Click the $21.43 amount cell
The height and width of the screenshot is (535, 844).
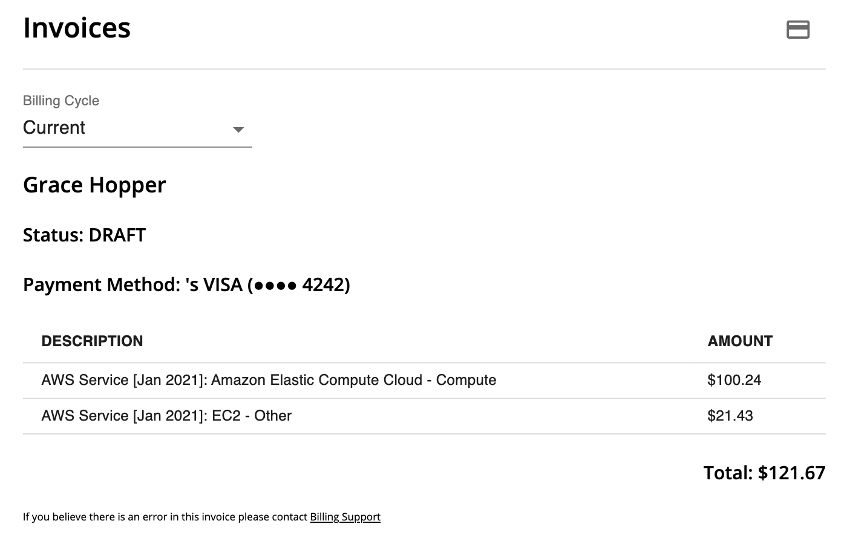tap(730, 416)
